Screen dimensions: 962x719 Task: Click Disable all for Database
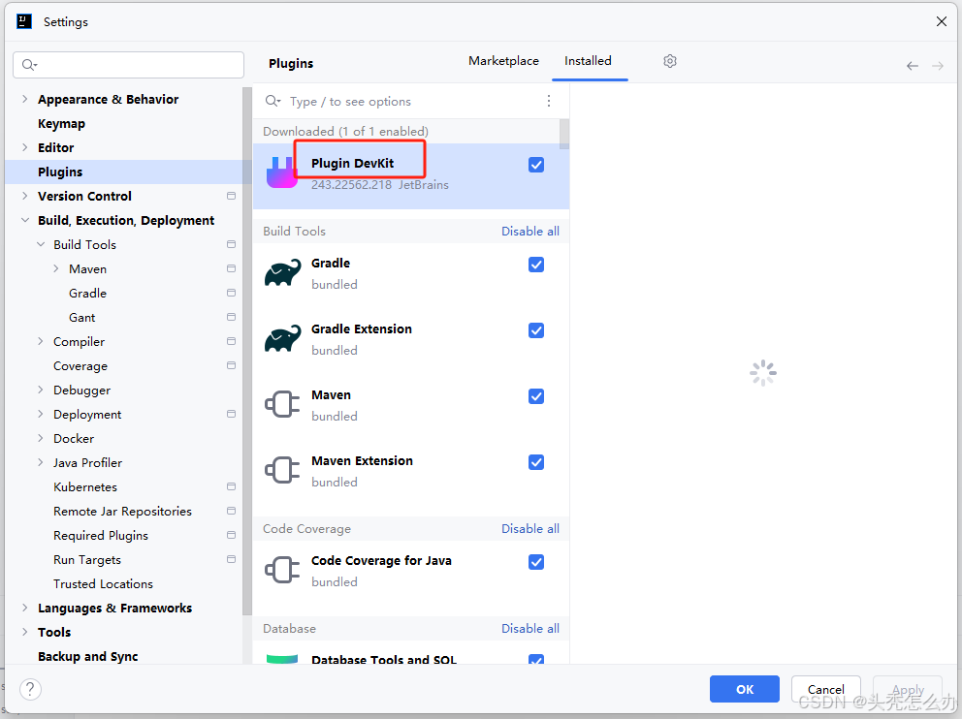(x=530, y=628)
